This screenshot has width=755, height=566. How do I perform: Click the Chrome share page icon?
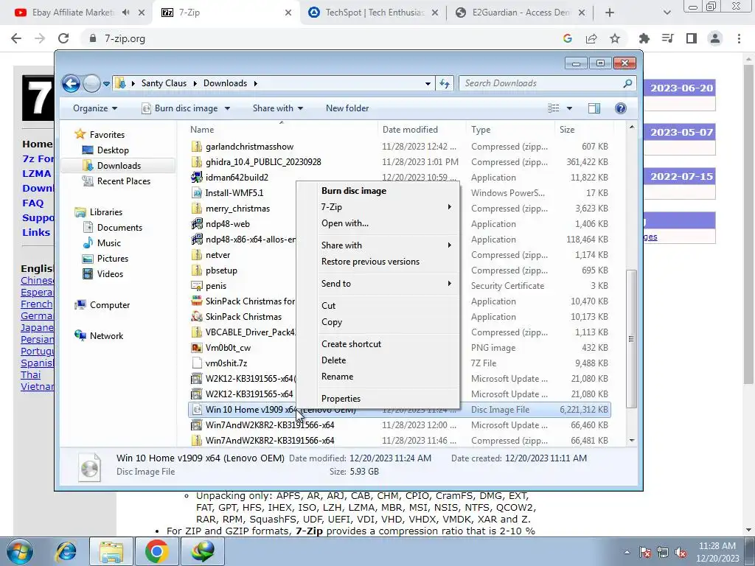tap(591, 38)
